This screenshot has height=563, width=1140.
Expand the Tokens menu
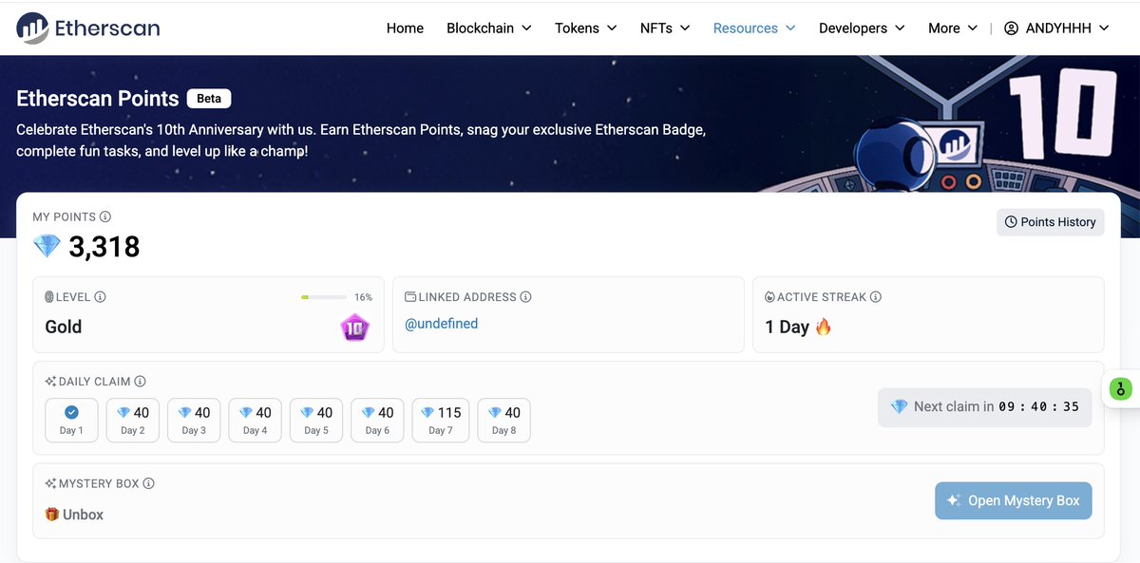[586, 28]
